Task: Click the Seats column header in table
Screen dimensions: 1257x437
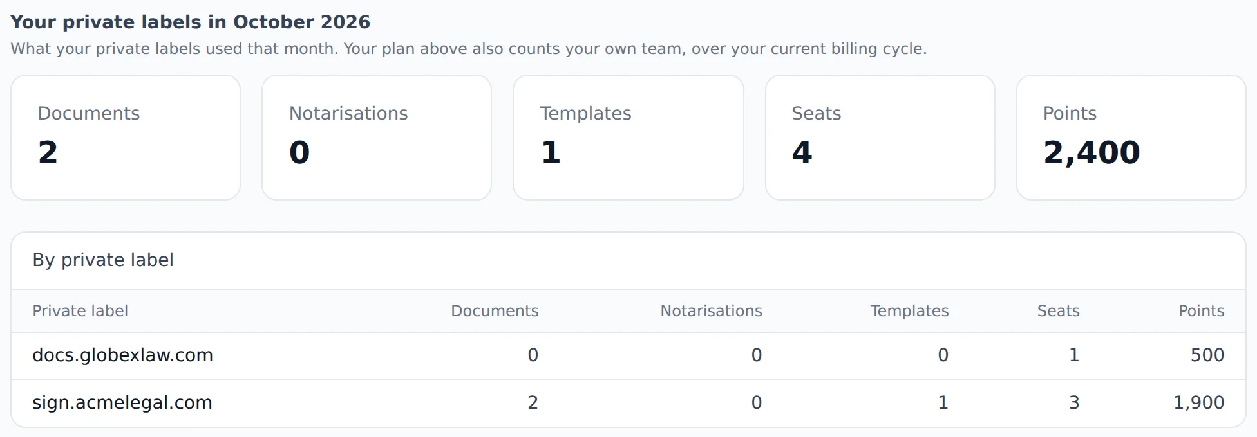Action: coord(1058,311)
